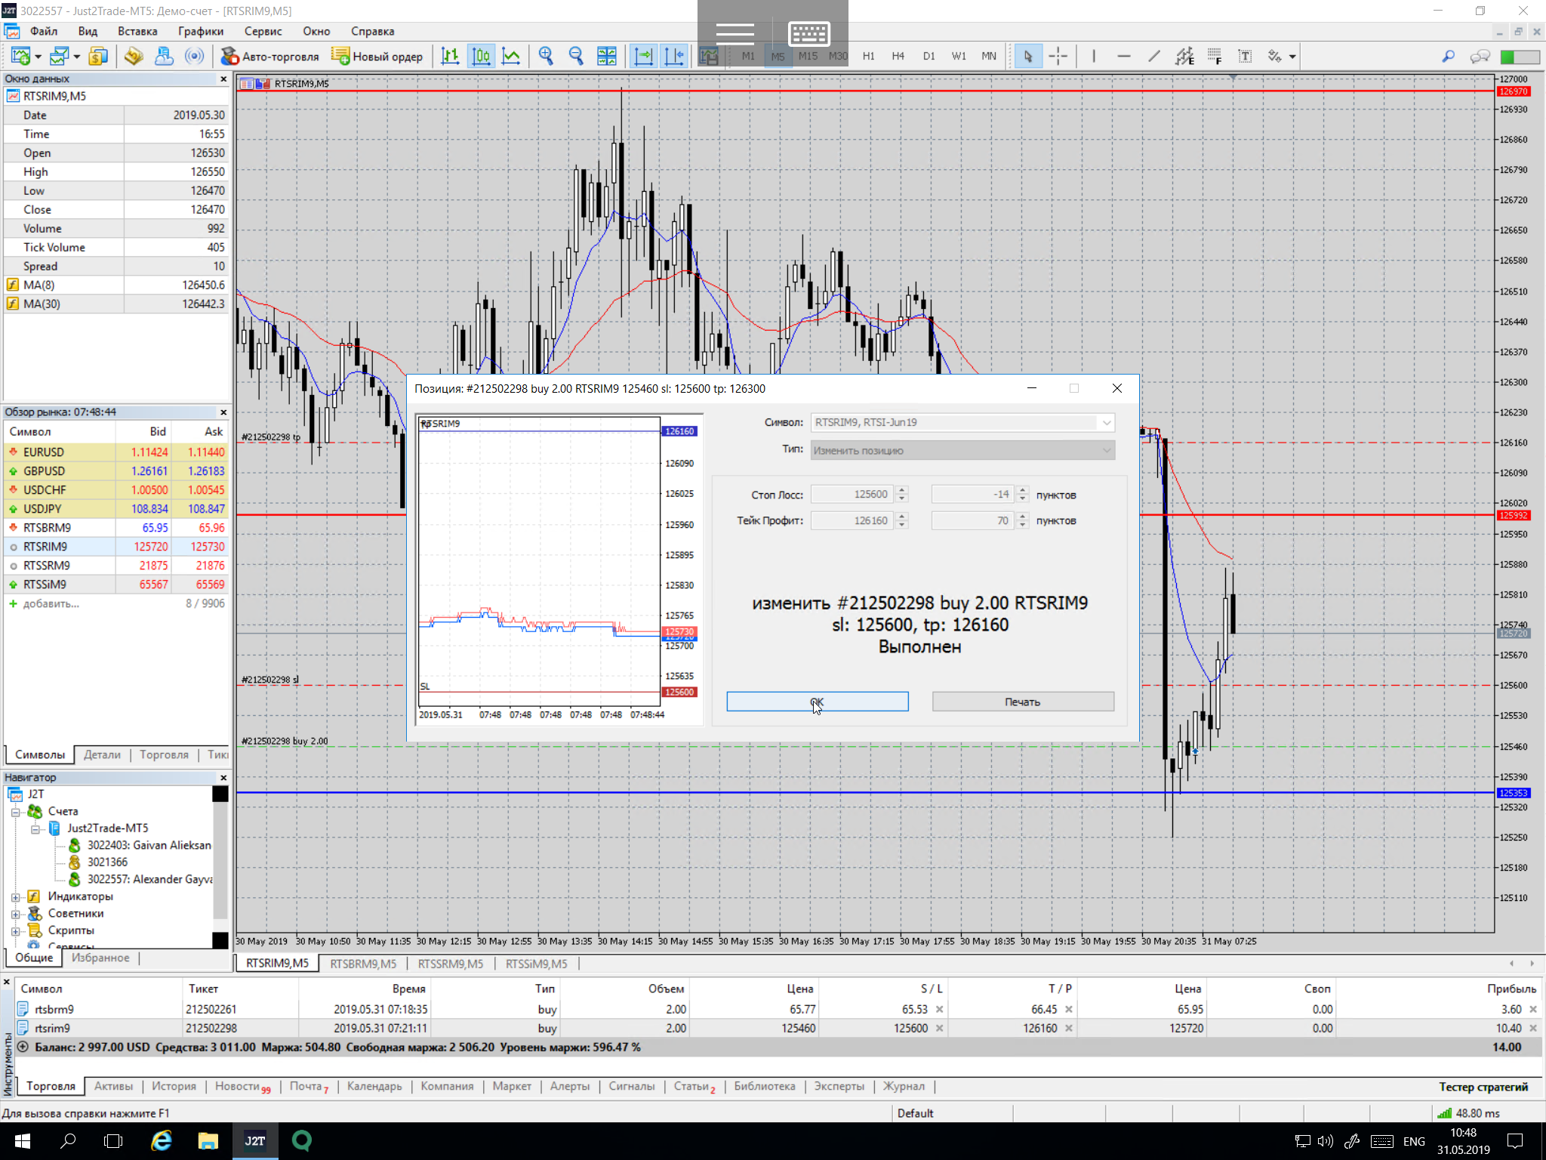Switch to line chart icon
Viewport: 1546px width, 1160px height.
pyautogui.click(x=511, y=56)
